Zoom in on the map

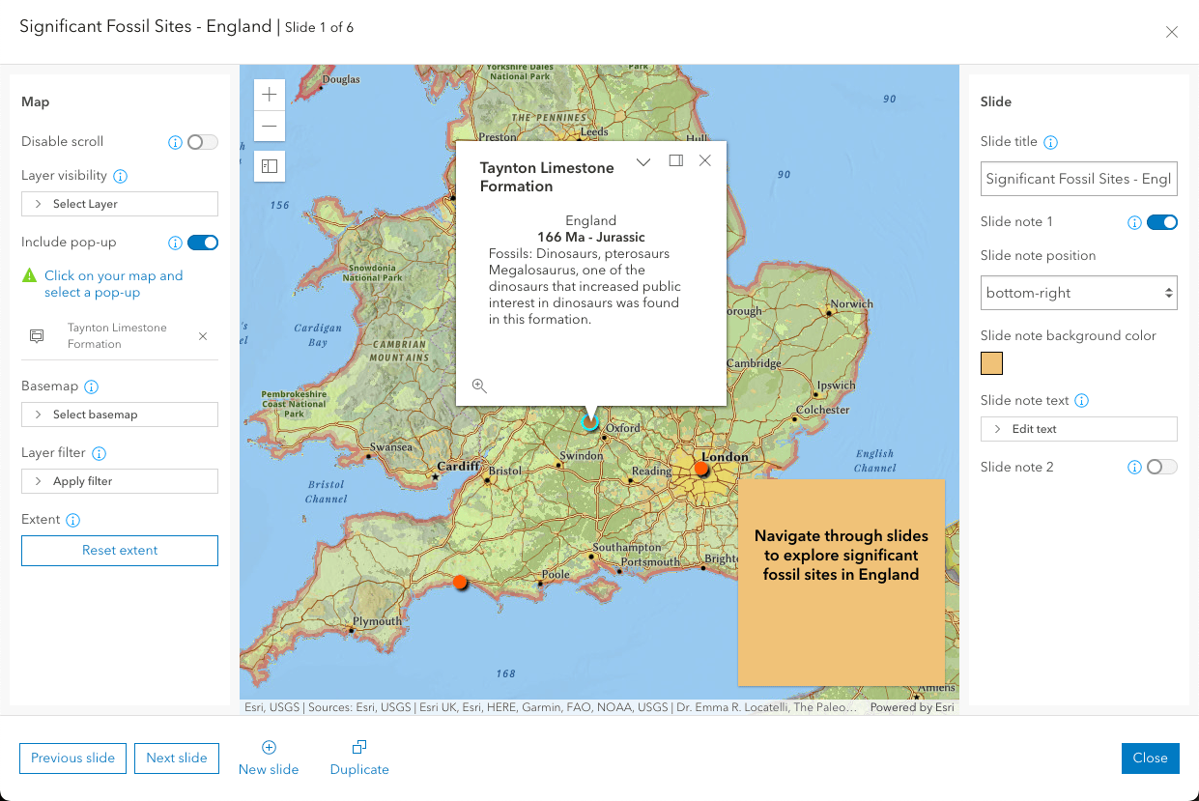click(x=270, y=95)
